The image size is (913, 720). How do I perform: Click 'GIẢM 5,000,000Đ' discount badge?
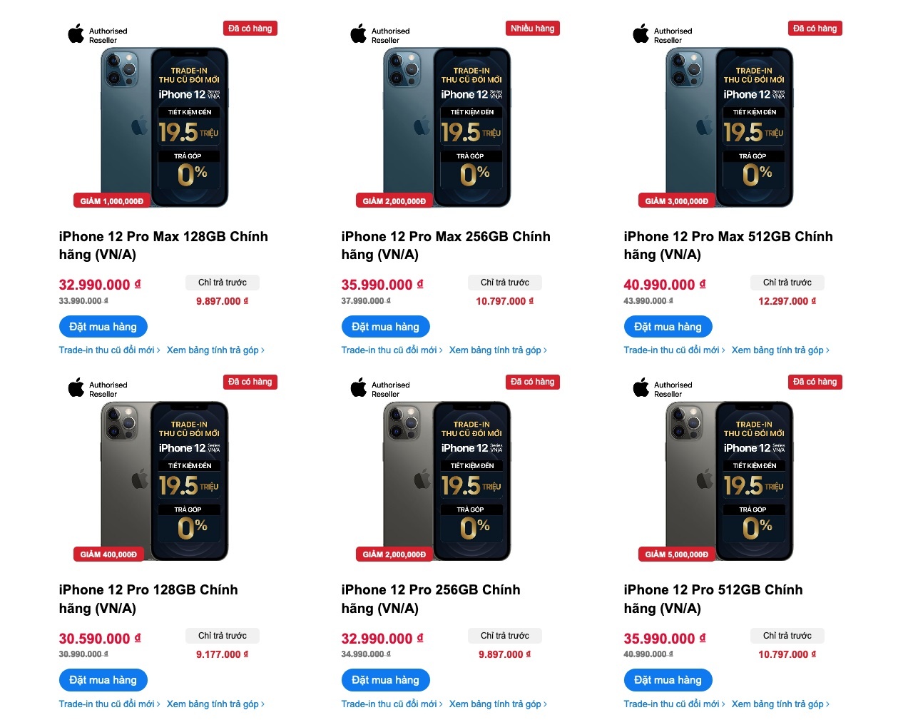pos(676,554)
